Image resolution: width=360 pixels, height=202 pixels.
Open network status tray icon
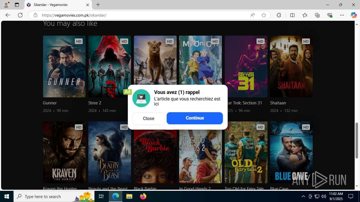pyautogui.click(x=317, y=196)
